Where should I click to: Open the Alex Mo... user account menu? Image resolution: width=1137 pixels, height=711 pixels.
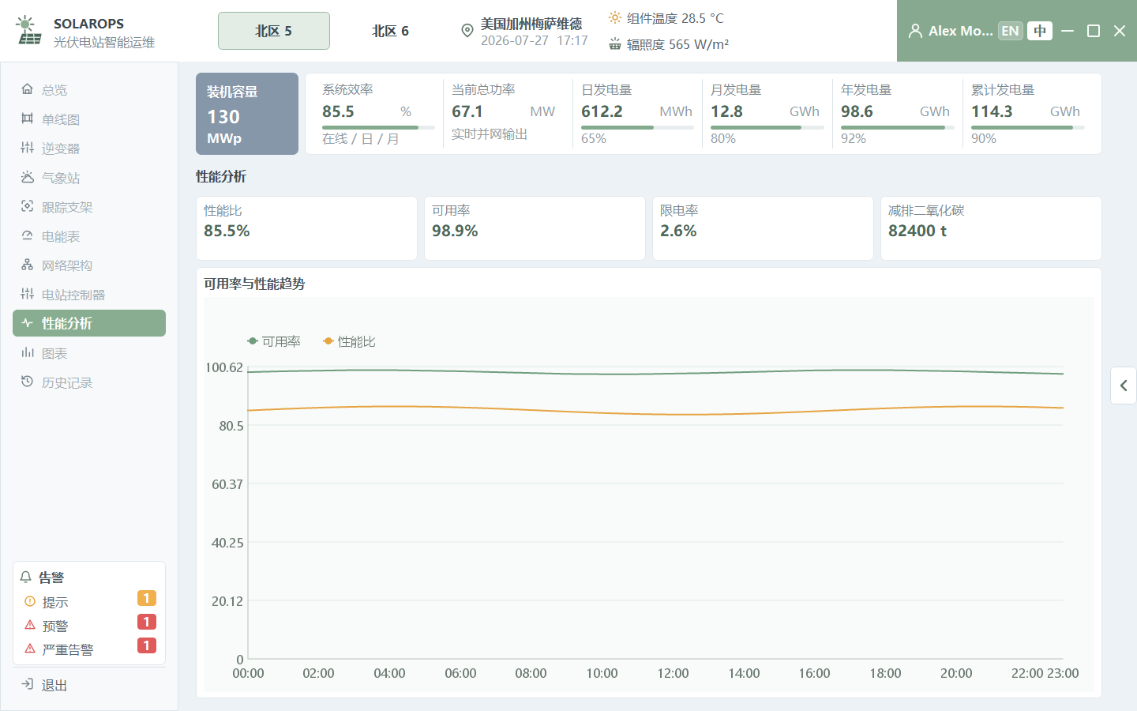951,31
